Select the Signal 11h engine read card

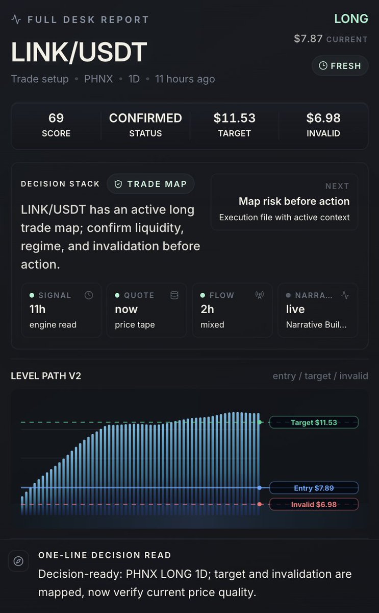(x=61, y=310)
